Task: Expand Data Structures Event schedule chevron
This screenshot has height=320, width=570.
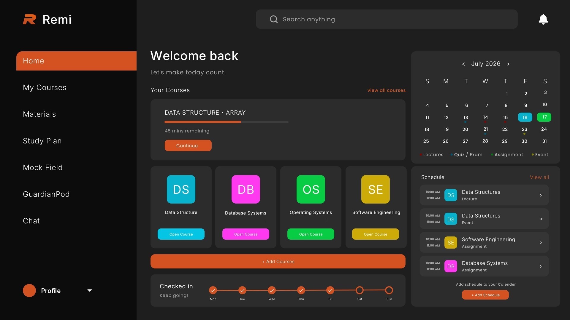Action: (541, 219)
